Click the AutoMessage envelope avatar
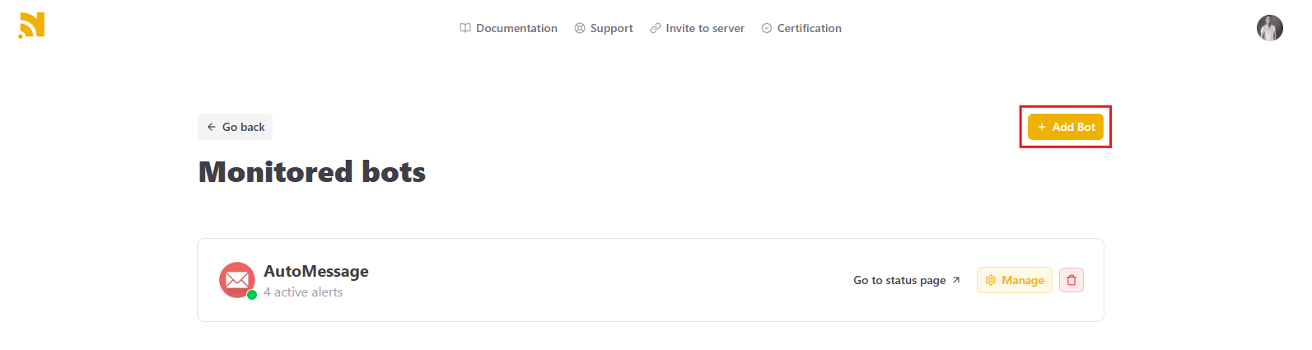Viewport: 1312px width, 350px height. (x=237, y=280)
